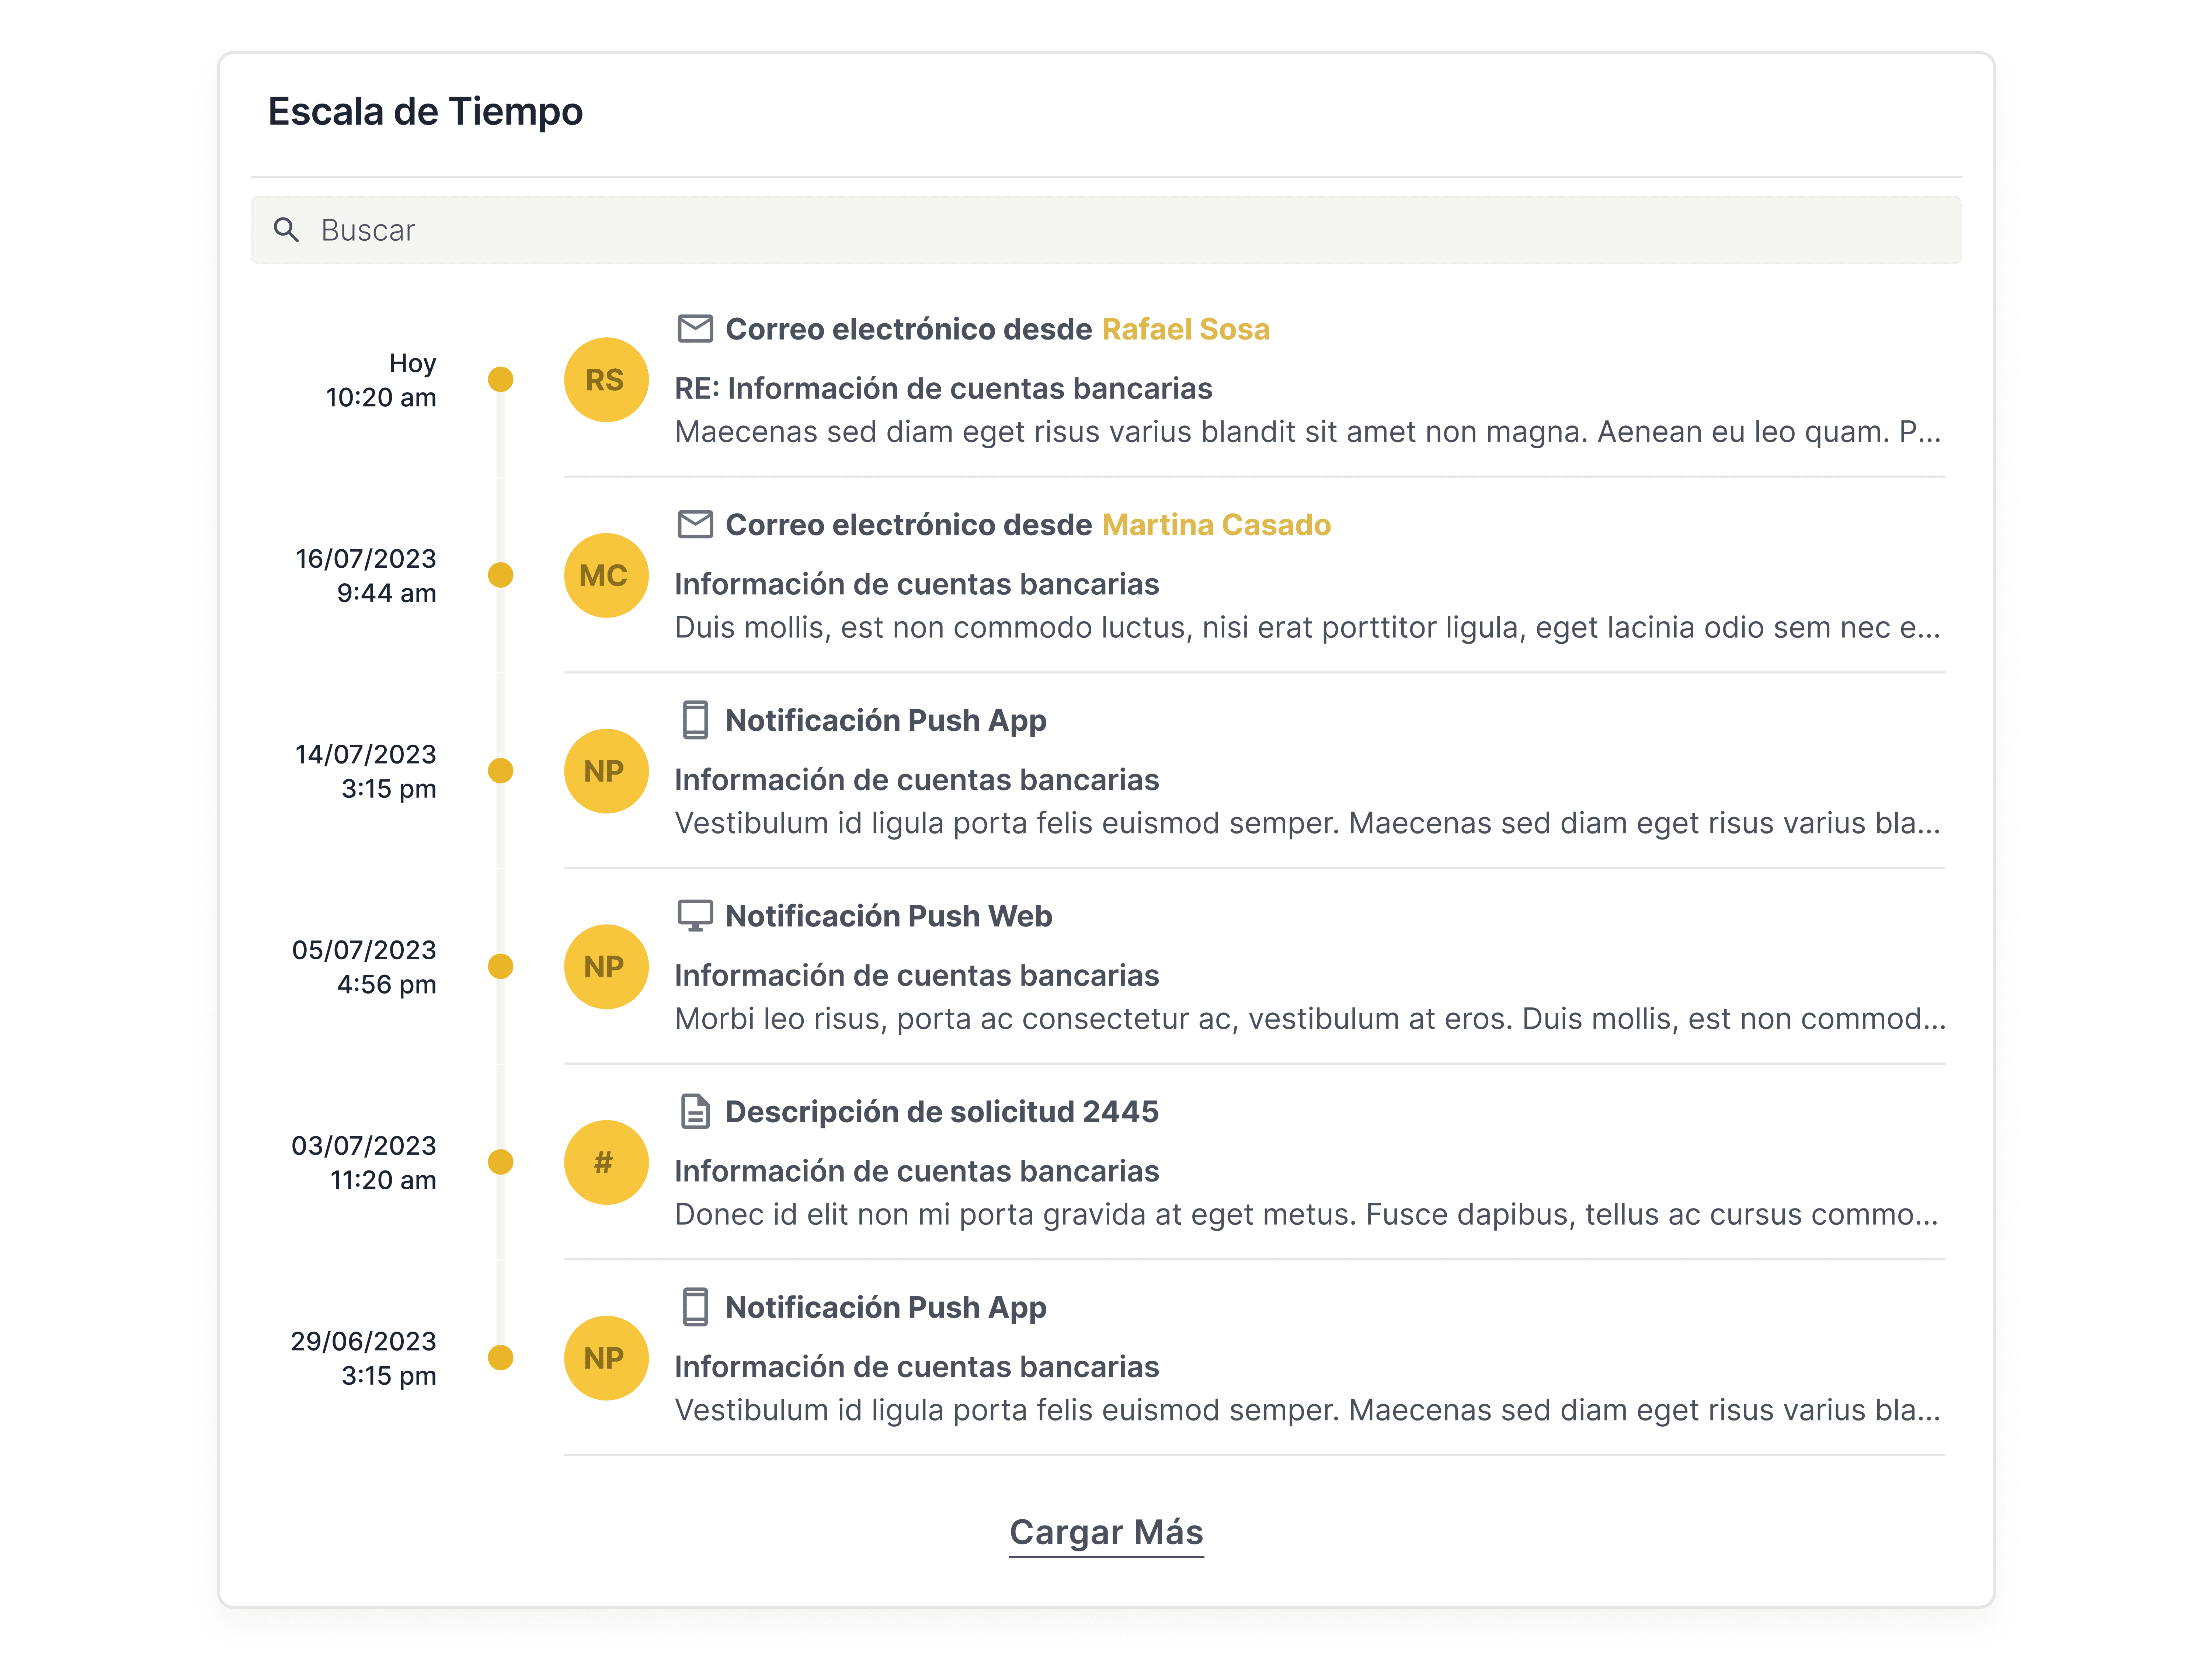Open the "RE: Información de cuentas bancarias" subject

coord(943,388)
